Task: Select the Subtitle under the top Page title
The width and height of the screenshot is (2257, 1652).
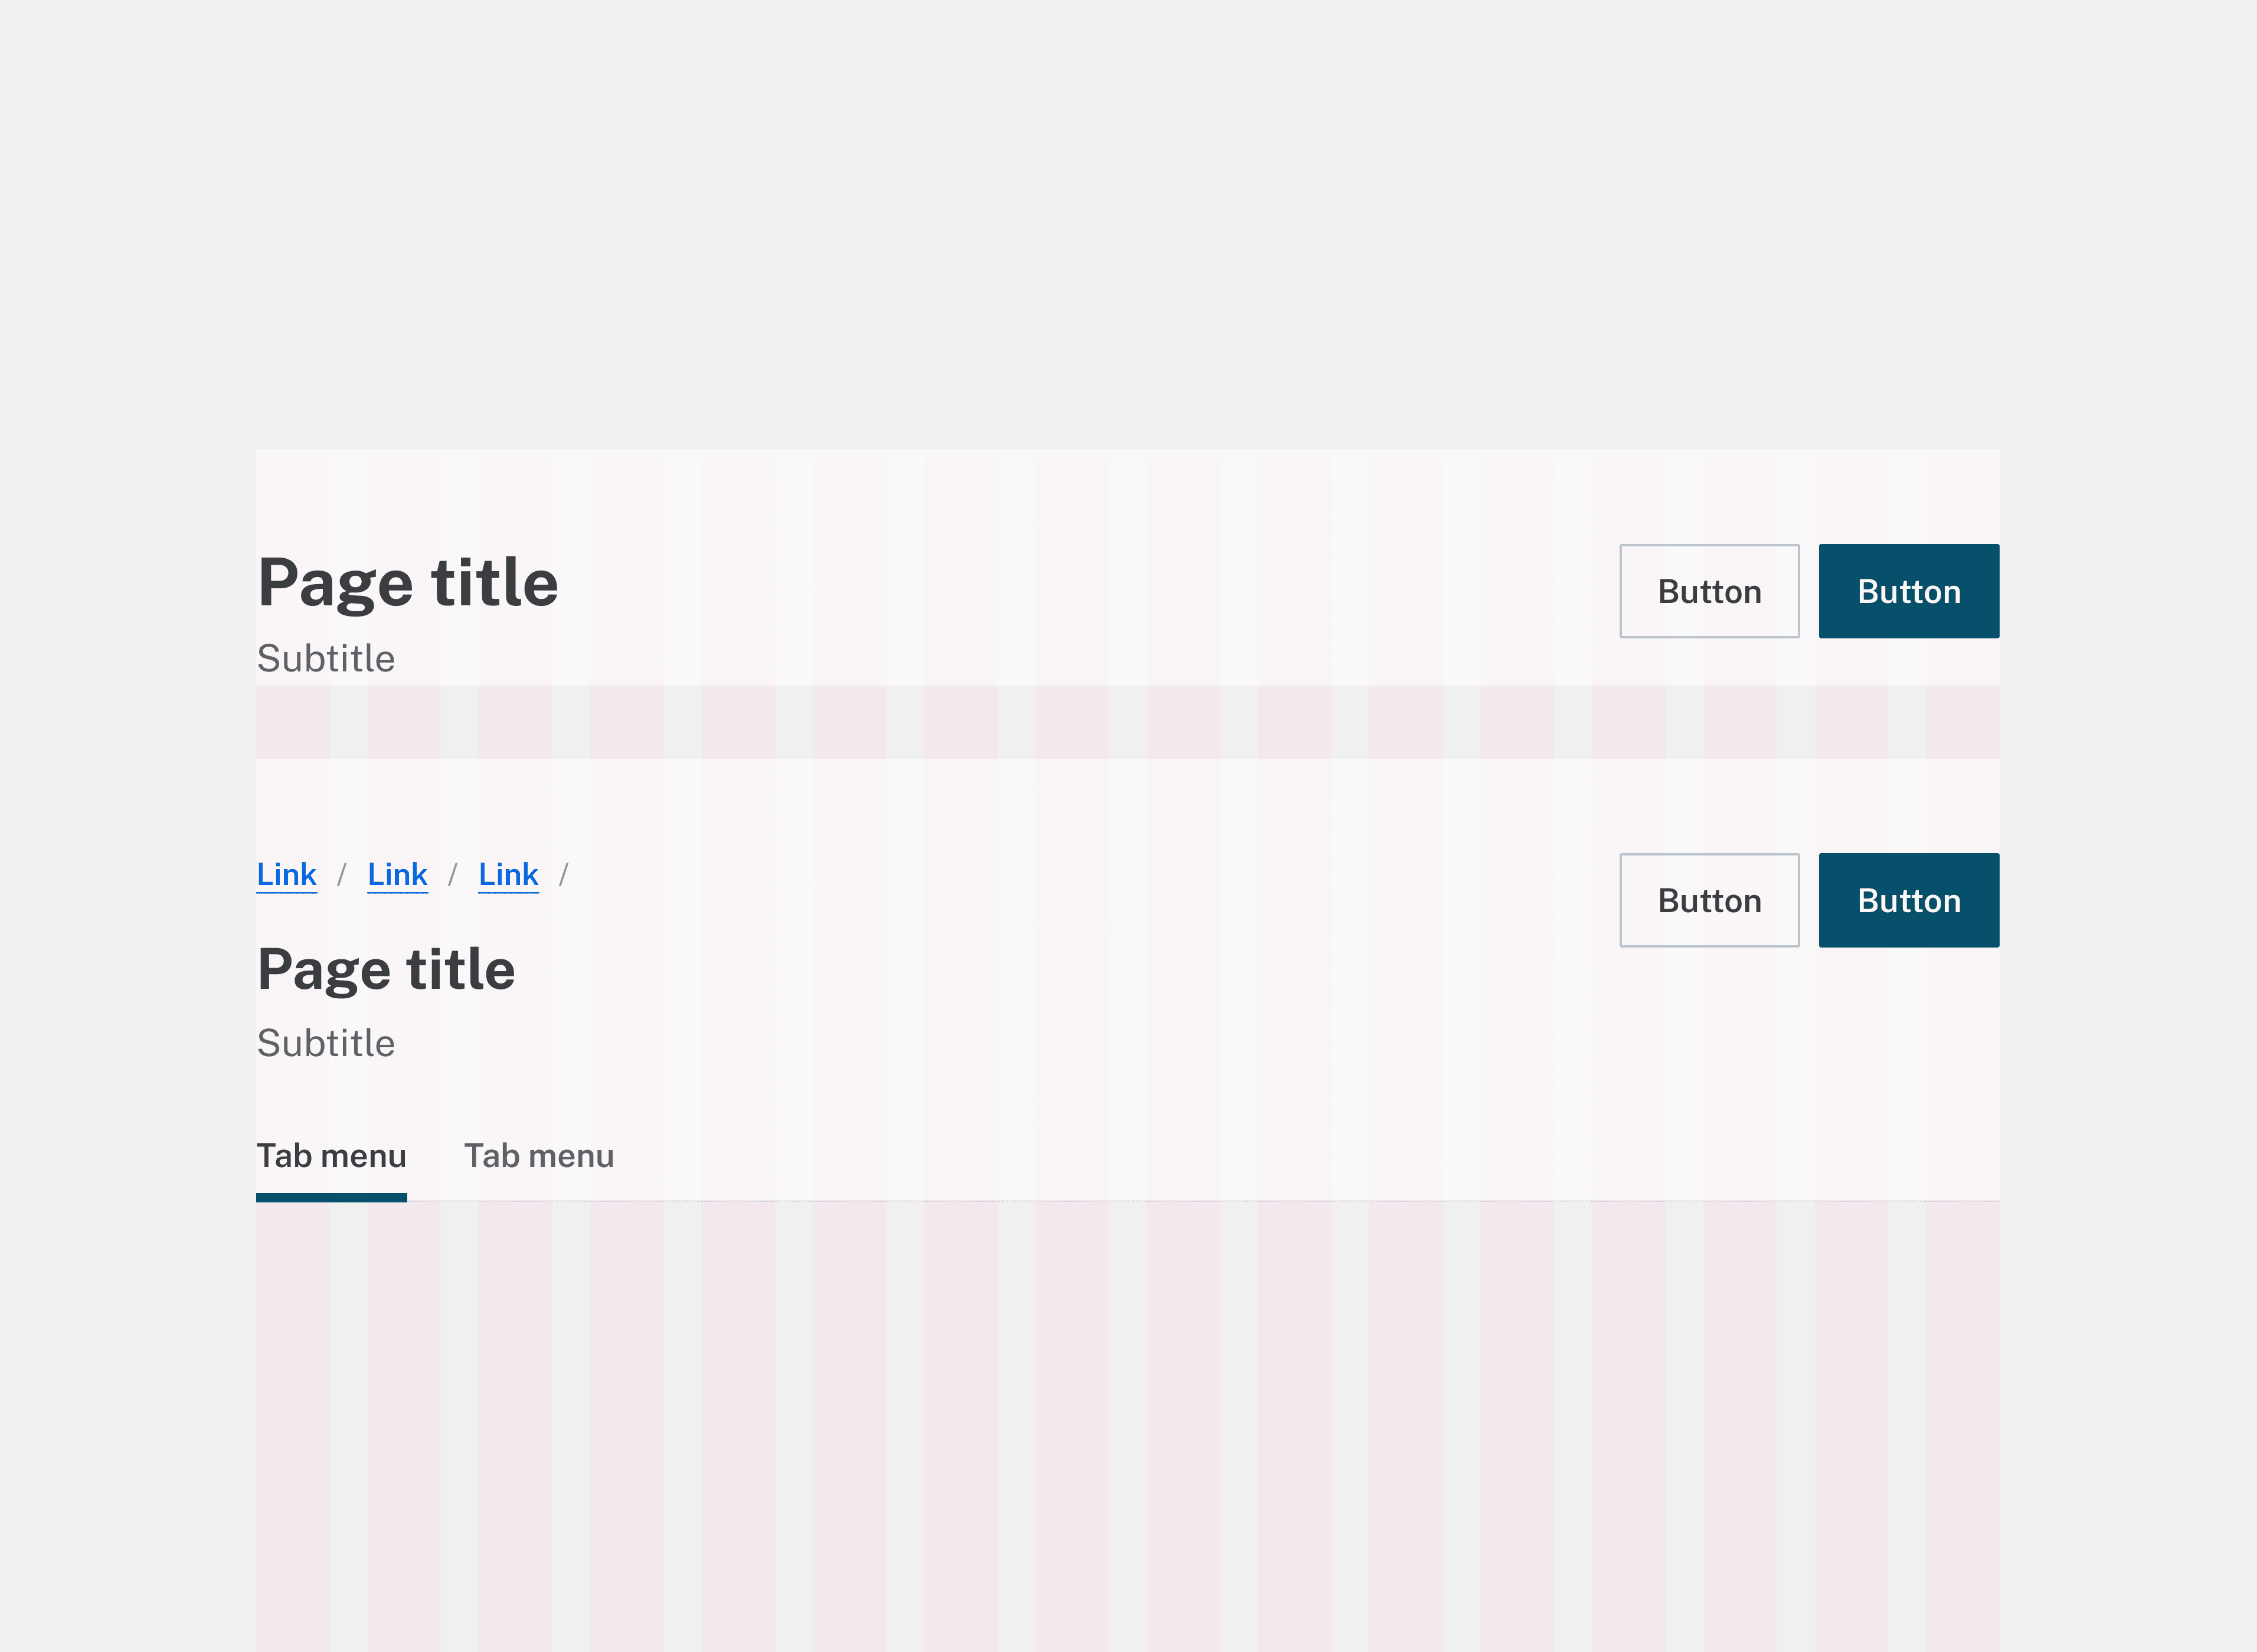Action: pyautogui.click(x=326, y=659)
